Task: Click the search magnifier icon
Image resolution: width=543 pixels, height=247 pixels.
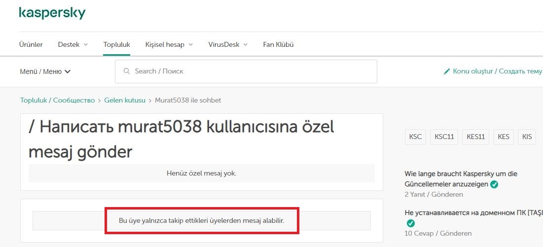Action: pos(127,71)
